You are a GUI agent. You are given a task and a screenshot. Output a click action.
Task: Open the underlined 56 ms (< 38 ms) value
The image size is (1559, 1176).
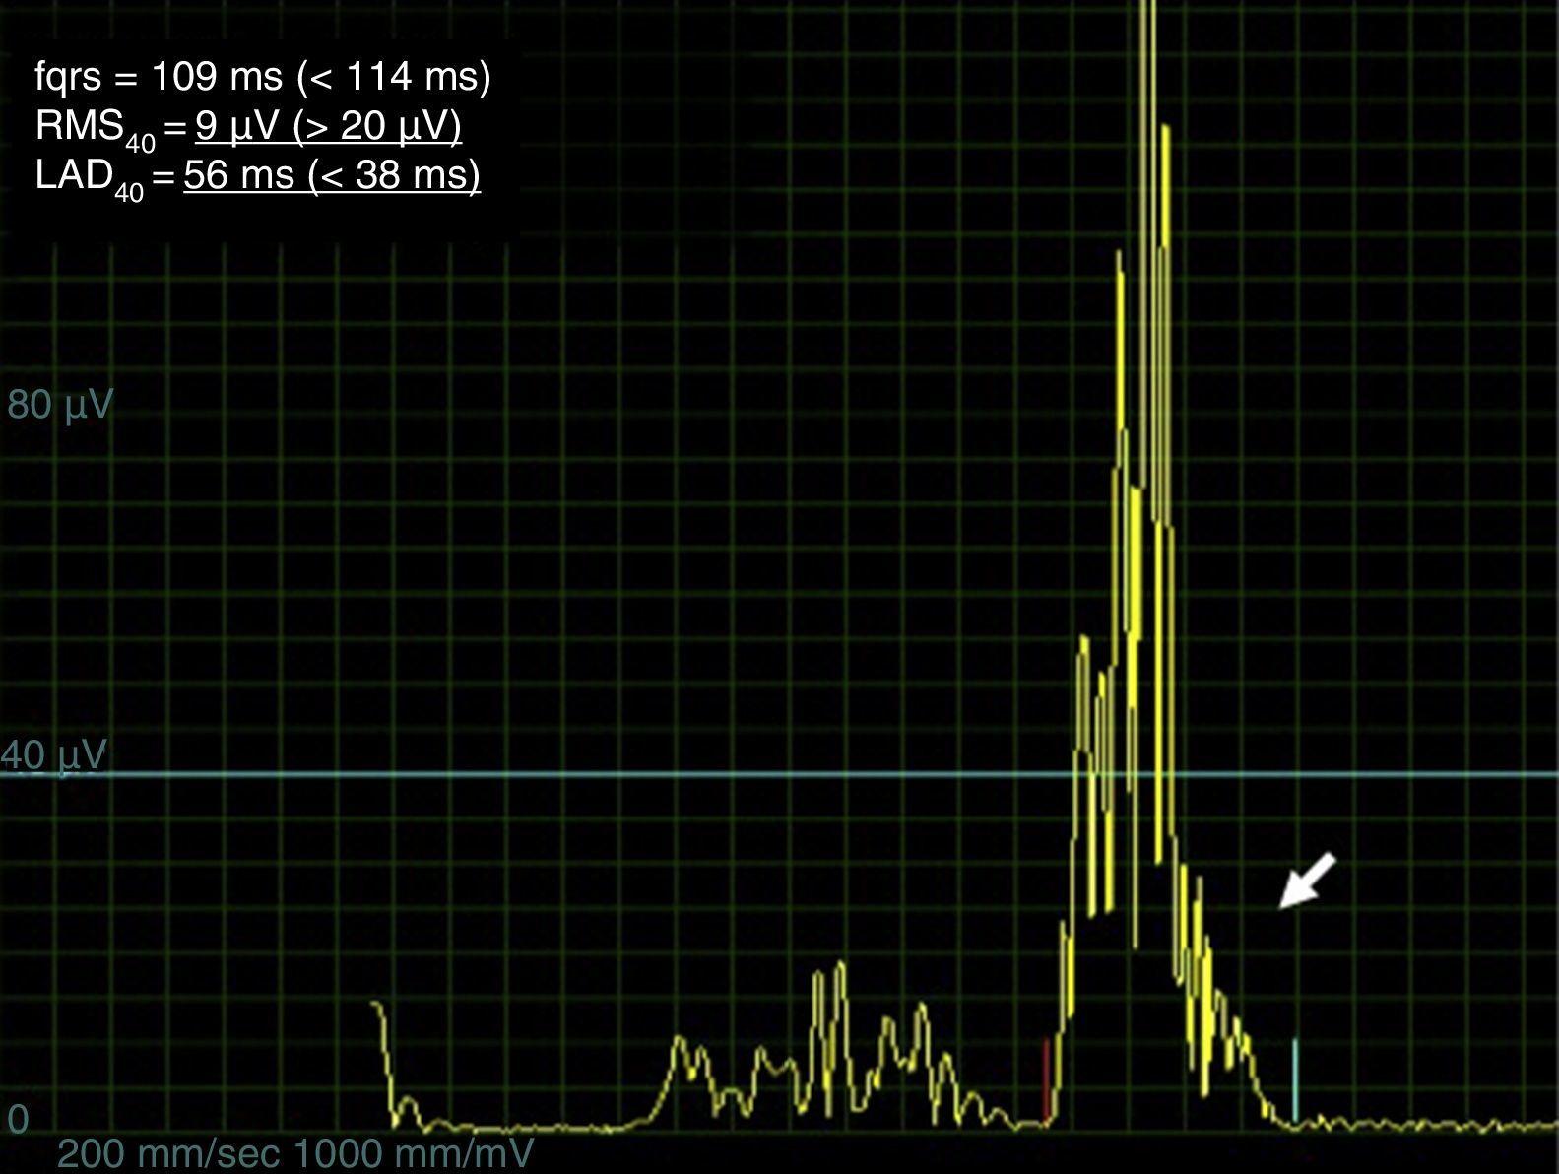pyautogui.click(x=332, y=175)
